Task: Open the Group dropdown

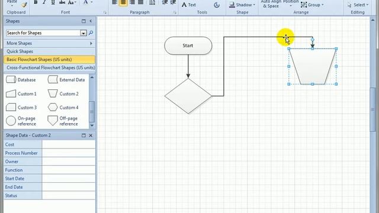Action: (x=312, y=5)
